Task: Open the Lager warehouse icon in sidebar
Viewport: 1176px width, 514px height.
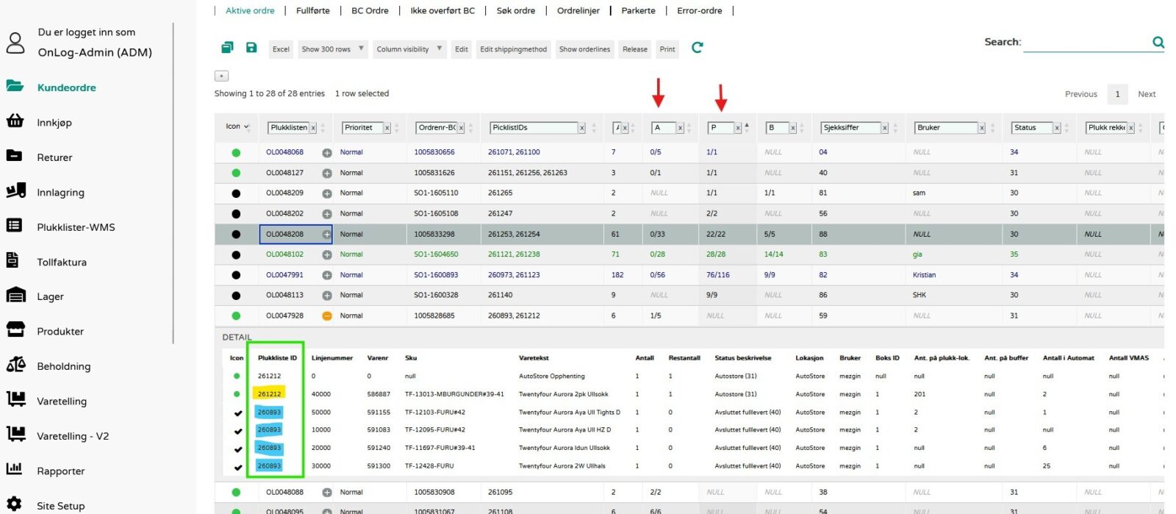Action: click(15, 296)
